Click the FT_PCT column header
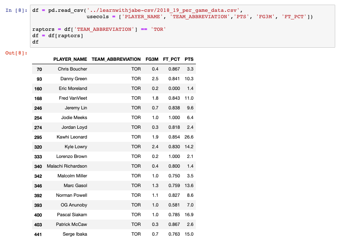Screen dimensions: 339x239 171,59
